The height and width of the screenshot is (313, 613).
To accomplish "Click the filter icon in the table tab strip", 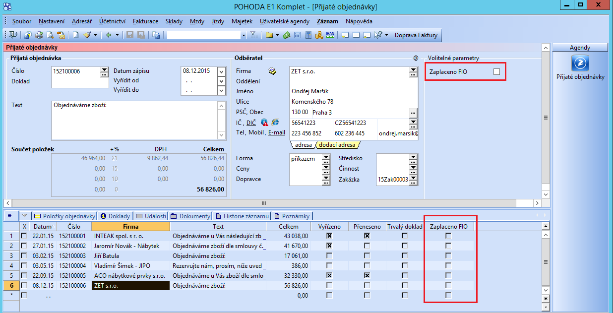I will tap(24, 216).
